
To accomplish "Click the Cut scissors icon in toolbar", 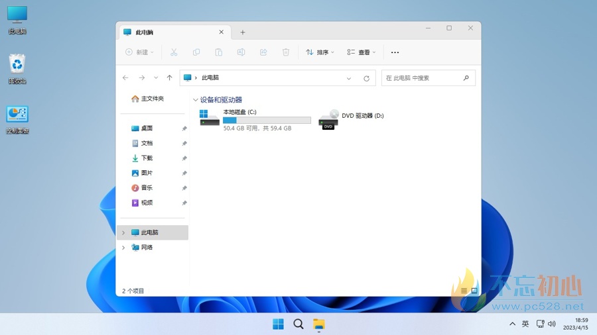I will click(x=174, y=52).
